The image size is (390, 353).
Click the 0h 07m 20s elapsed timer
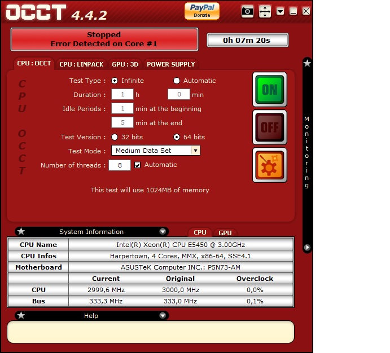click(x=247, y=40)
